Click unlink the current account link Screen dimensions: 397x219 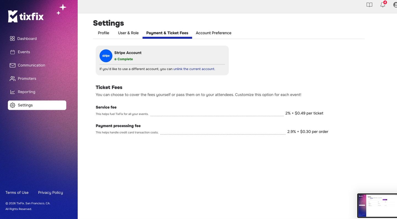pos(194,69)
